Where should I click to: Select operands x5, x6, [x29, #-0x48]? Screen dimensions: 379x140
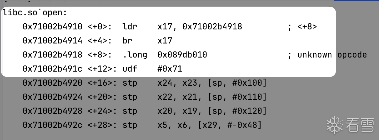209,125
